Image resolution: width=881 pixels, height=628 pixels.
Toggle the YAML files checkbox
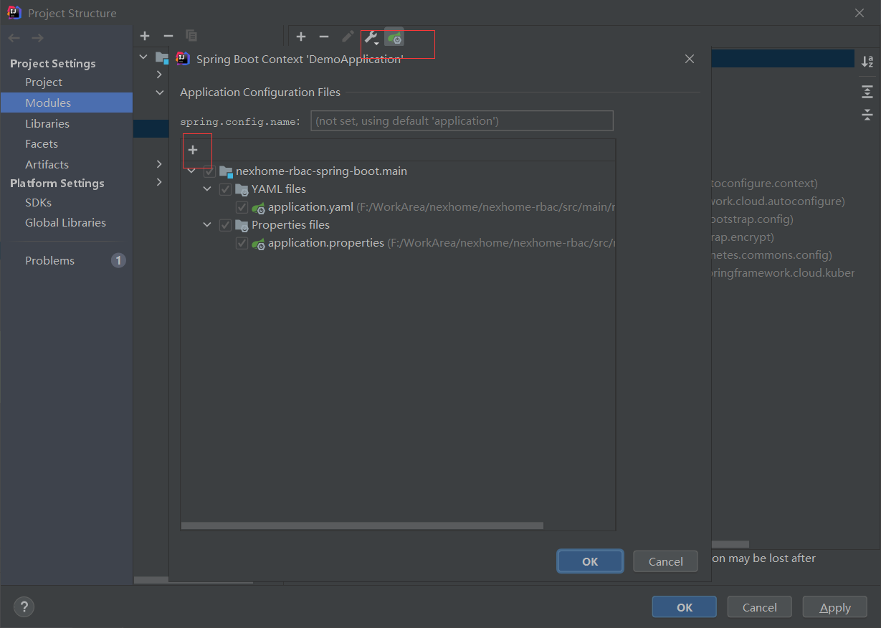click(x=225, y=189)
